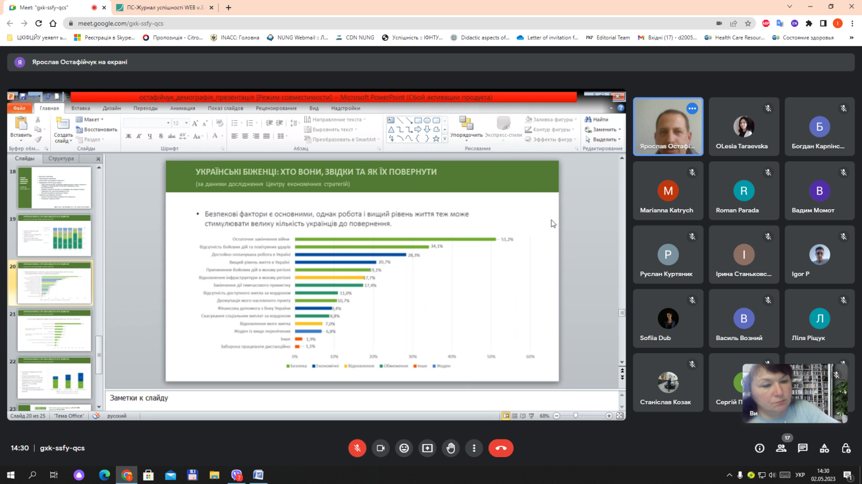Open the chat panel icon
862x484 pixels.
click(802, 448)
